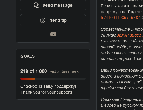Open the orange to/410011935715387 link

tap(120, 18)
